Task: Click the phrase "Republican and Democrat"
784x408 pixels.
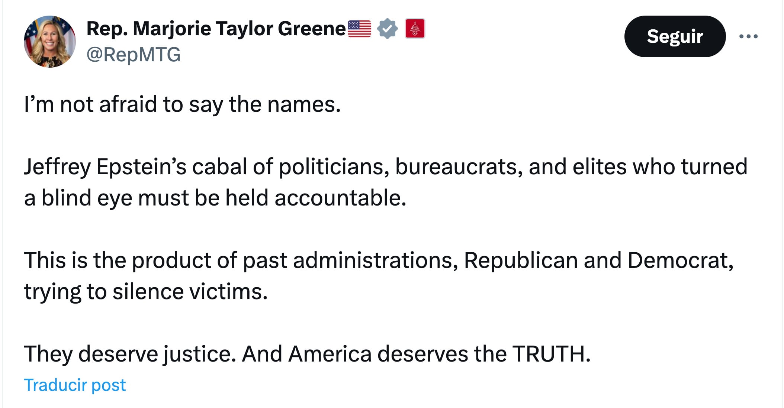Action: 599,260
